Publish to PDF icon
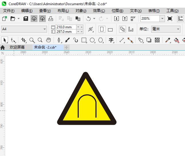Screen dimensions: 185x156 point(133,19)
